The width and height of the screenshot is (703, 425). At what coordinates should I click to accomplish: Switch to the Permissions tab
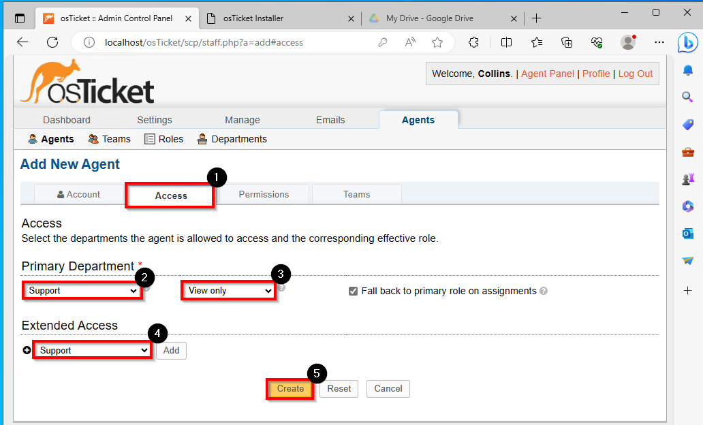(x=264, y=195)
